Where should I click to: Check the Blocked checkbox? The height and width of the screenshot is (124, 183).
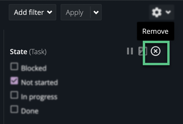[14, 67]
